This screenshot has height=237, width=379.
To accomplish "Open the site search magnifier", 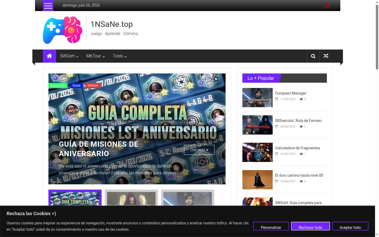I will click(x=313, y=56).
